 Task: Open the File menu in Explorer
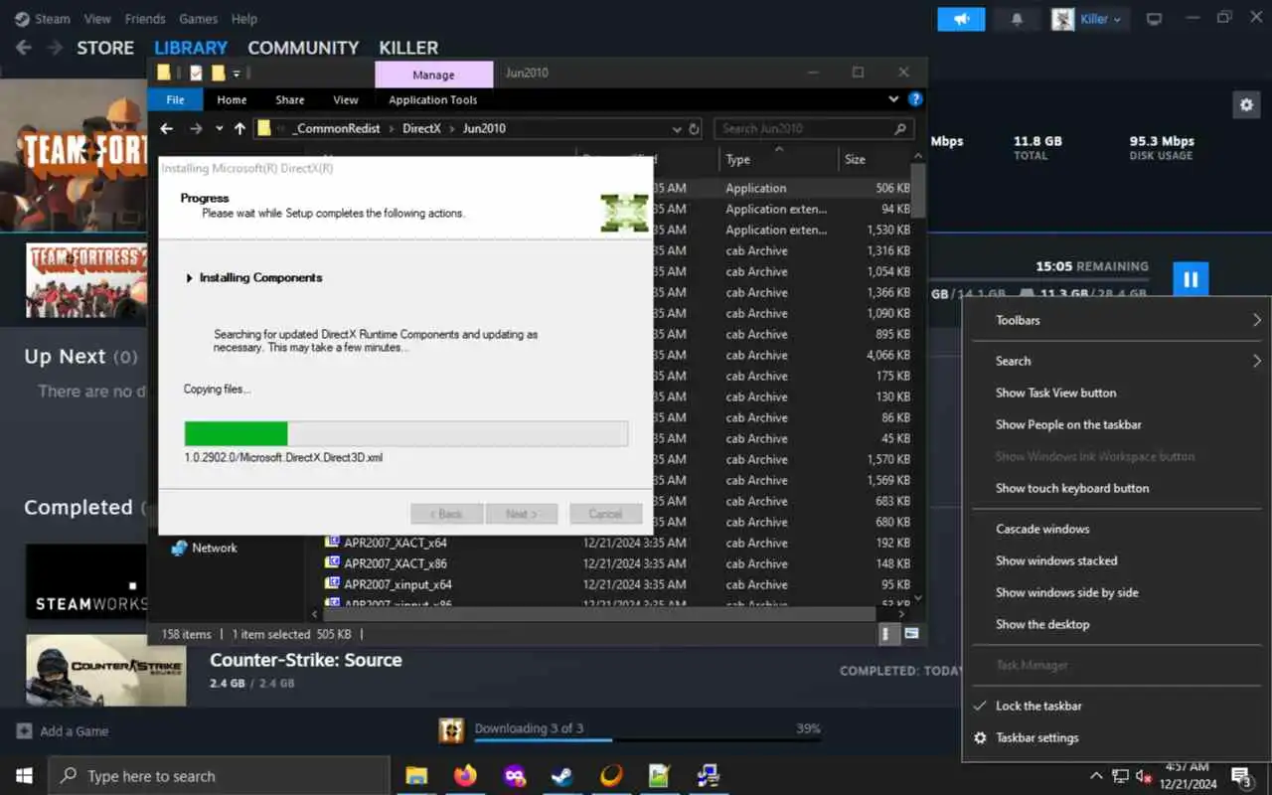tap(175, 99)
